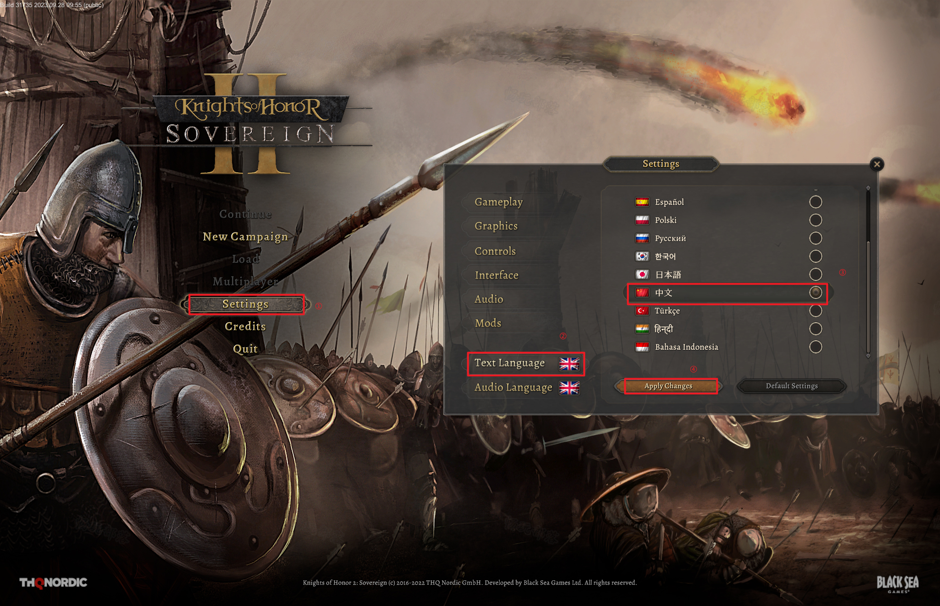Click the Spanish flag icon next to Español

coord(642,202)
